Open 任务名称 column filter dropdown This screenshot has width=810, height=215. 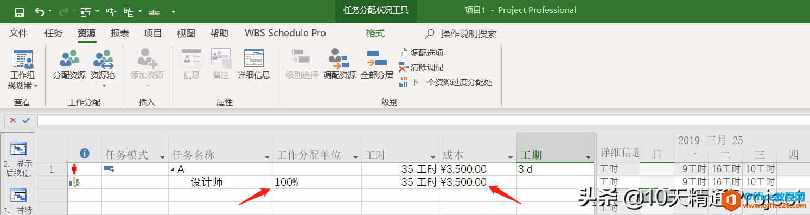pos(266,157)
